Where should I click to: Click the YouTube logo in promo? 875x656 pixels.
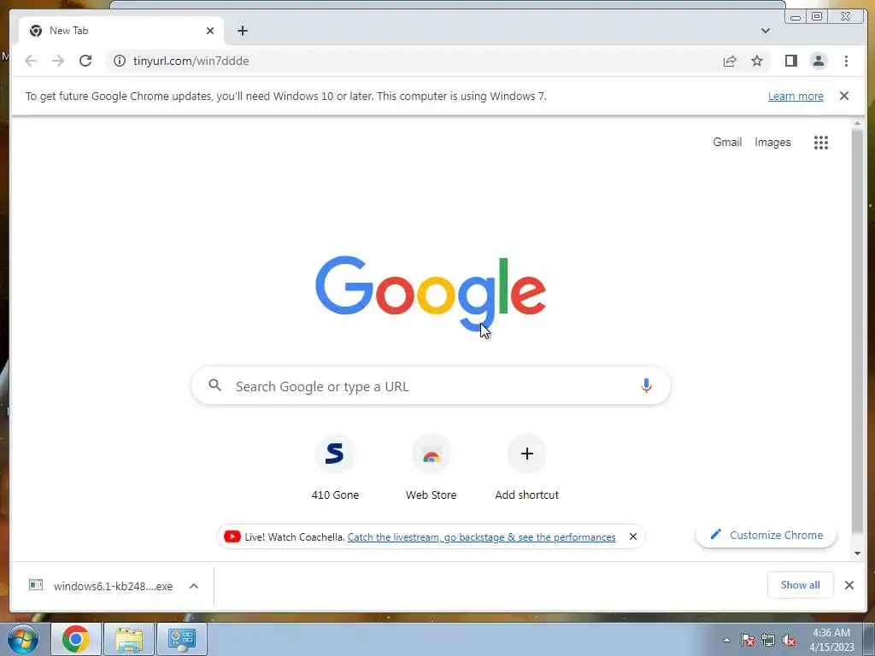[x=232, y=536]
